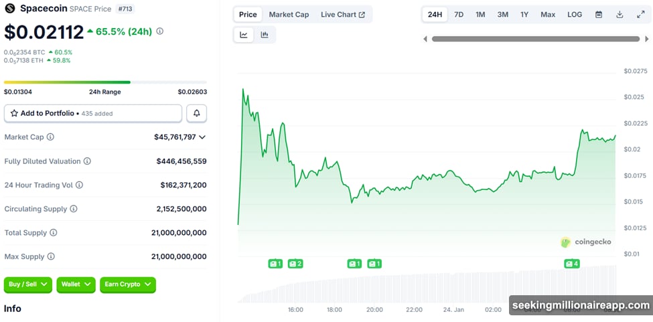This screenshot has width=653, height=322.
Task: Select the 3M time range
Action: (x=503, y=15)
